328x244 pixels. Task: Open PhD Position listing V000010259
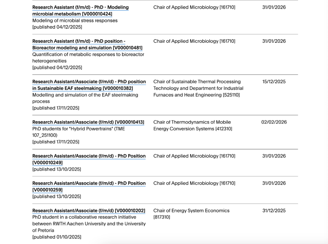pyautogui.click(x=89, y=186)
